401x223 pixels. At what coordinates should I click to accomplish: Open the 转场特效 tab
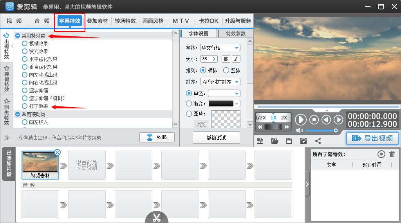click(x=125, y=21)
